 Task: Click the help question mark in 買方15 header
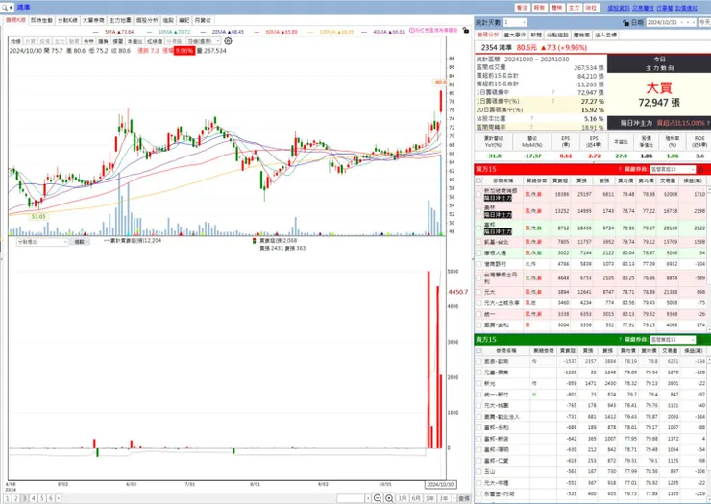coord(620,169)
